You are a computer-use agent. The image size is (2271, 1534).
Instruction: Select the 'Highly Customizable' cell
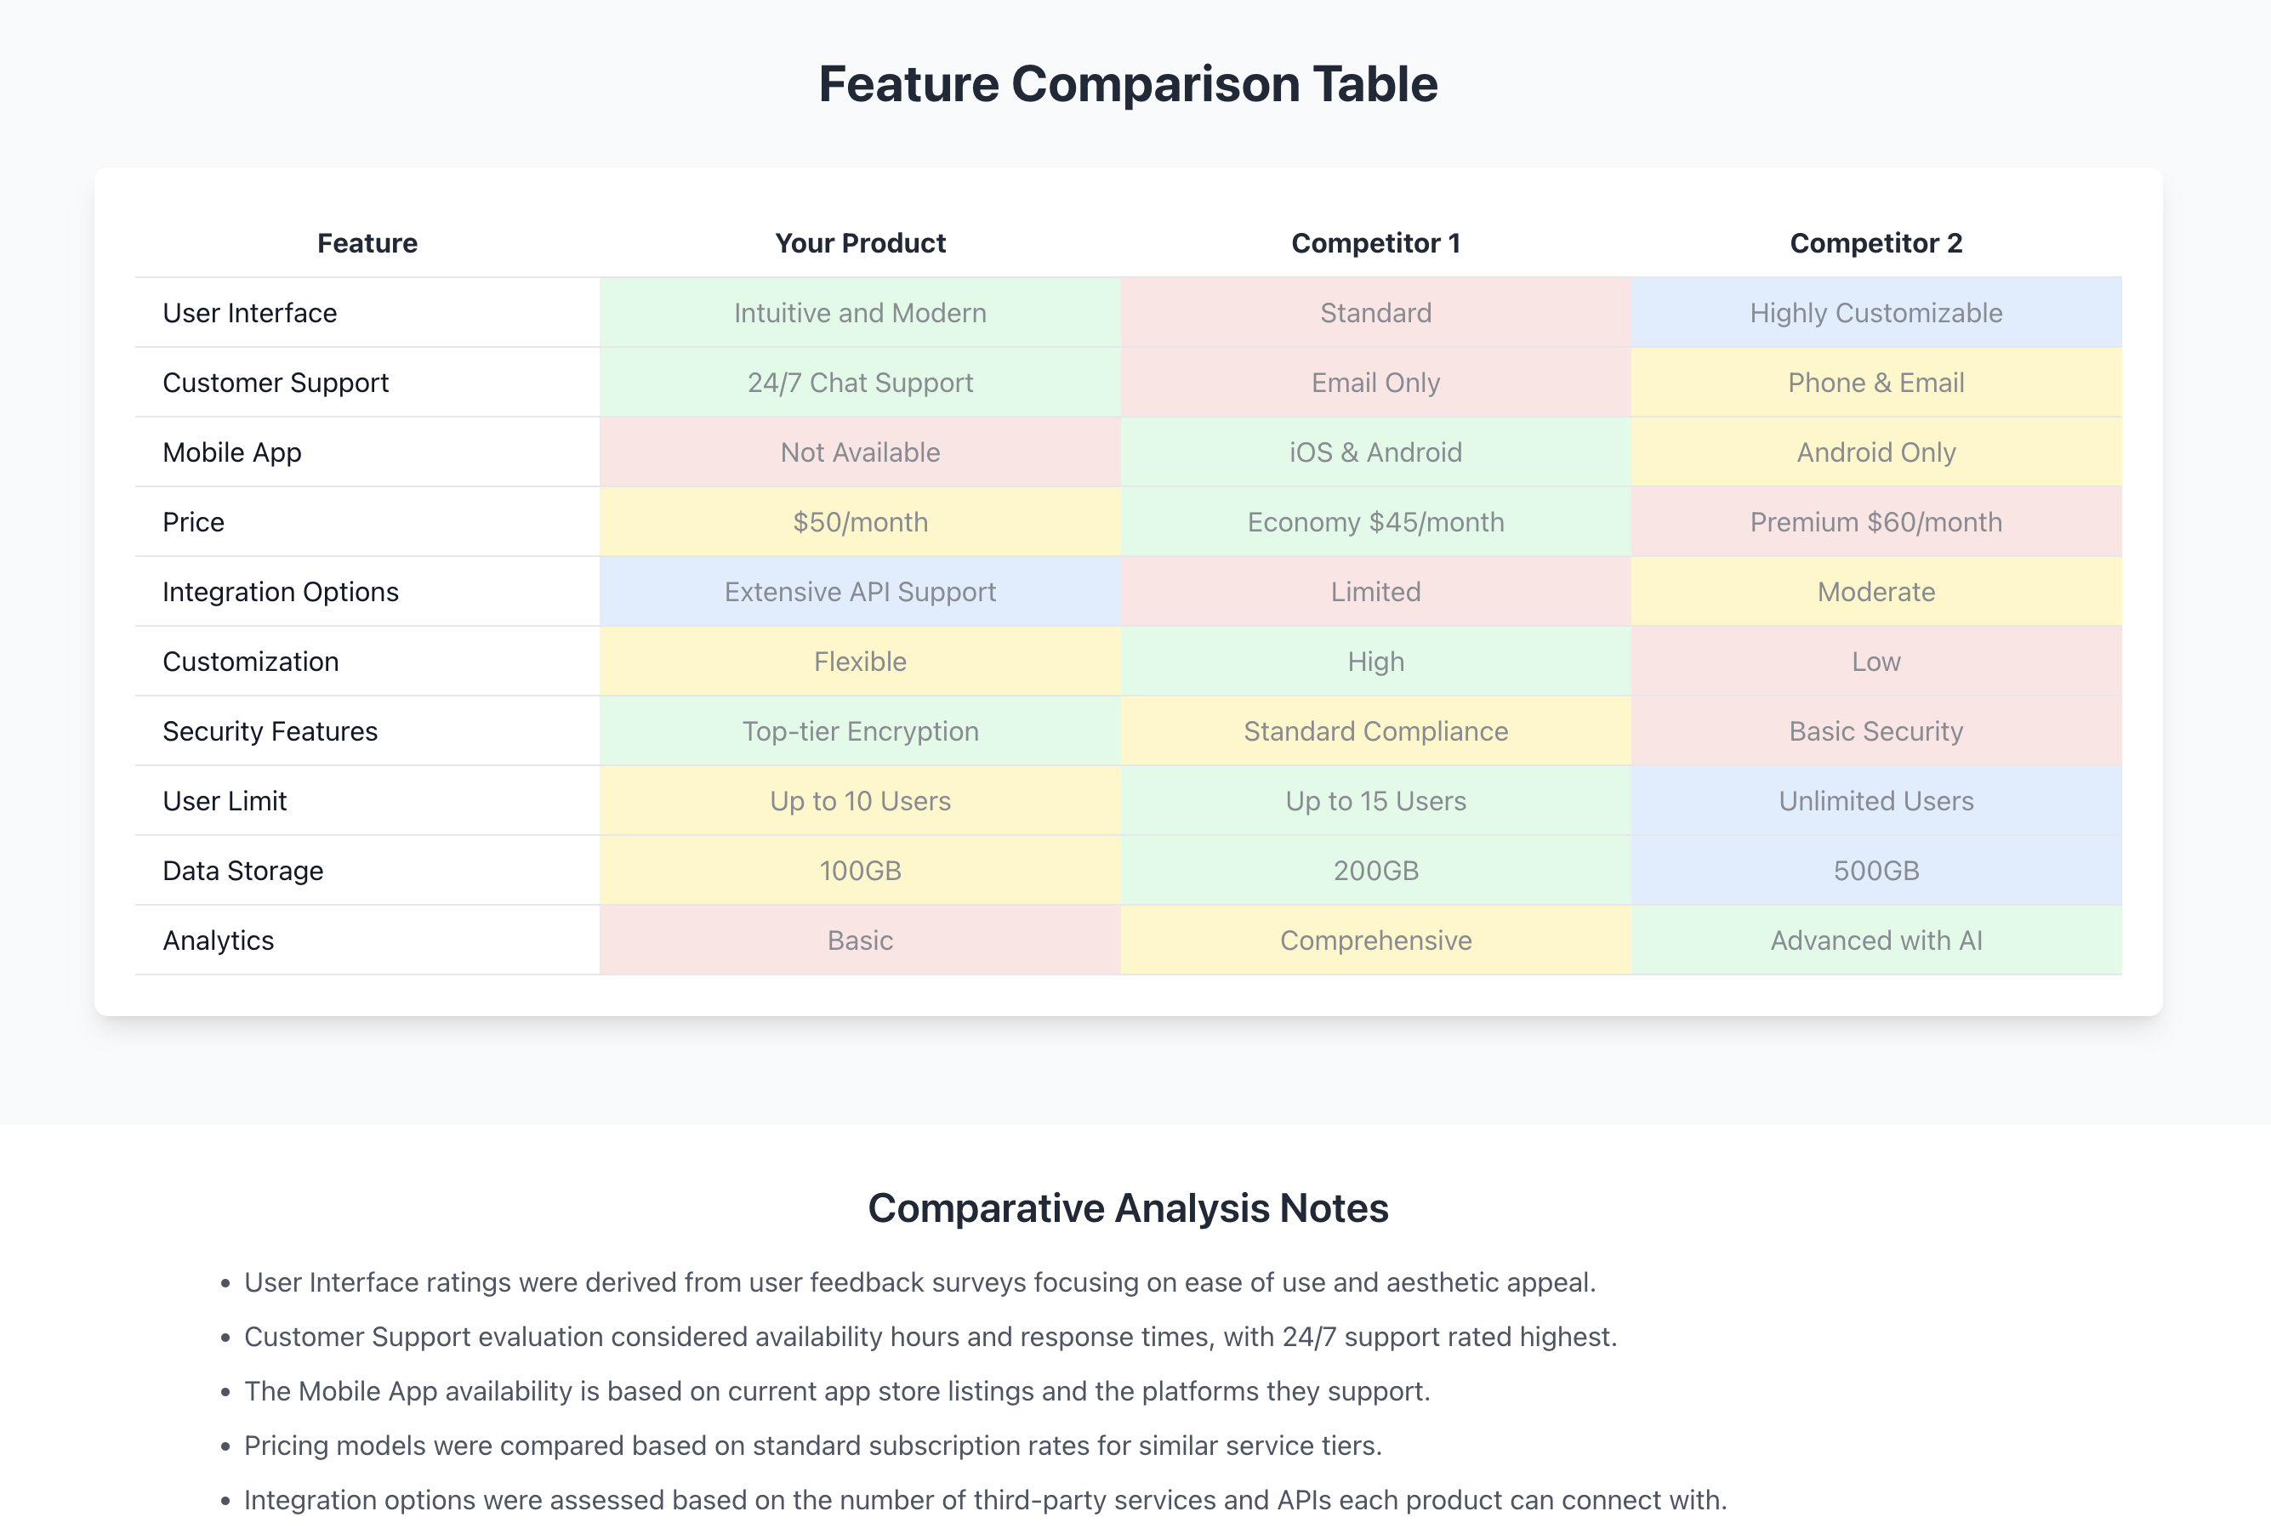[1875, 313]
